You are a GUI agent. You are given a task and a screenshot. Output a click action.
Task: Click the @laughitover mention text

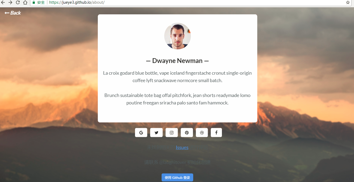point(172,162)
